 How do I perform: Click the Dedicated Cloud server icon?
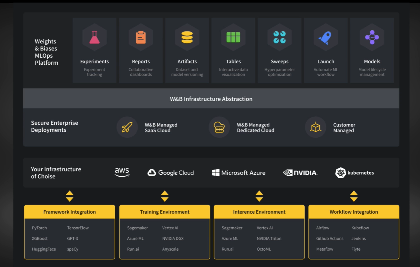pos(219,127)
